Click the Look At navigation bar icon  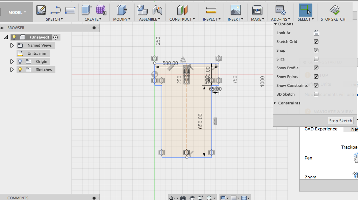183,198
